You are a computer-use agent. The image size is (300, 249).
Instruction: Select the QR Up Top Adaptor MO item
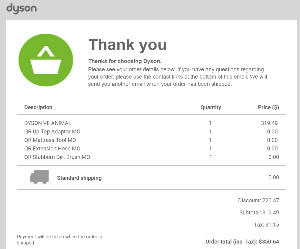52,132
